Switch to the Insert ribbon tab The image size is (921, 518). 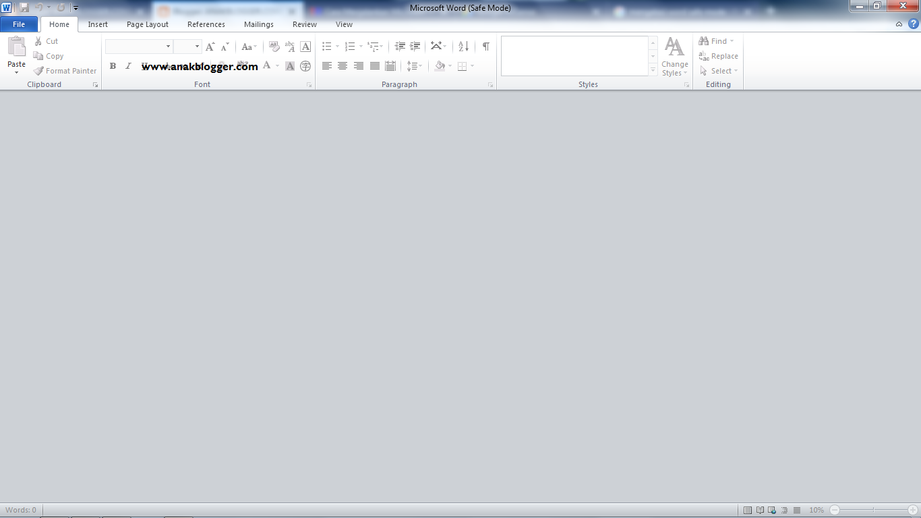click(x=98, y=24)
